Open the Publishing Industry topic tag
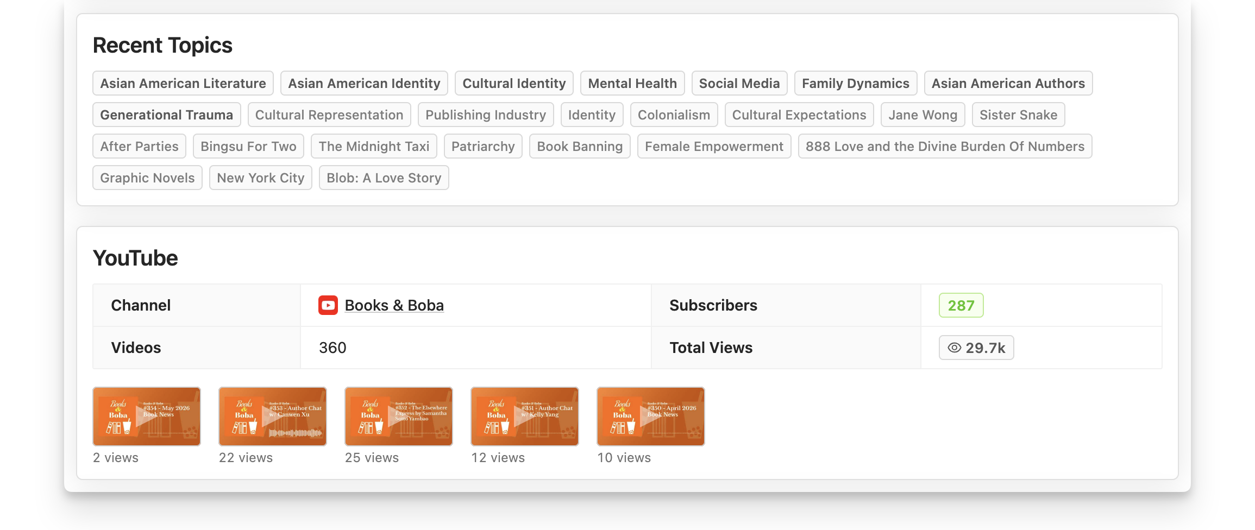The height and width of the screenshot is (530, 1255). (x=486, y=115)
